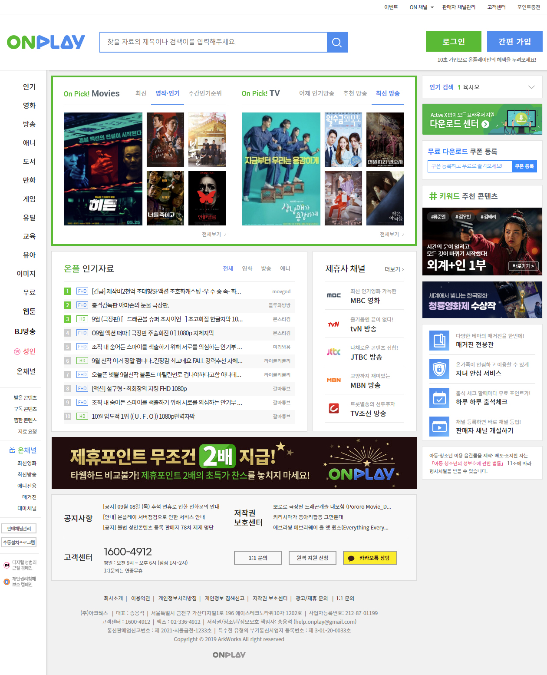Open the 매거진 전용관 magazine icon

(x=439, y=340)
